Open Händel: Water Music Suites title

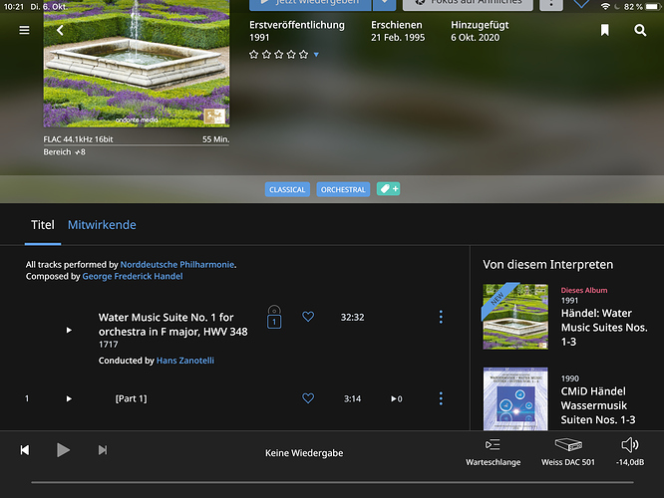604,327
